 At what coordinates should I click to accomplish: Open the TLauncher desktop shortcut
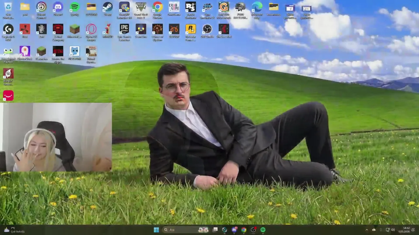click(41, 54)
